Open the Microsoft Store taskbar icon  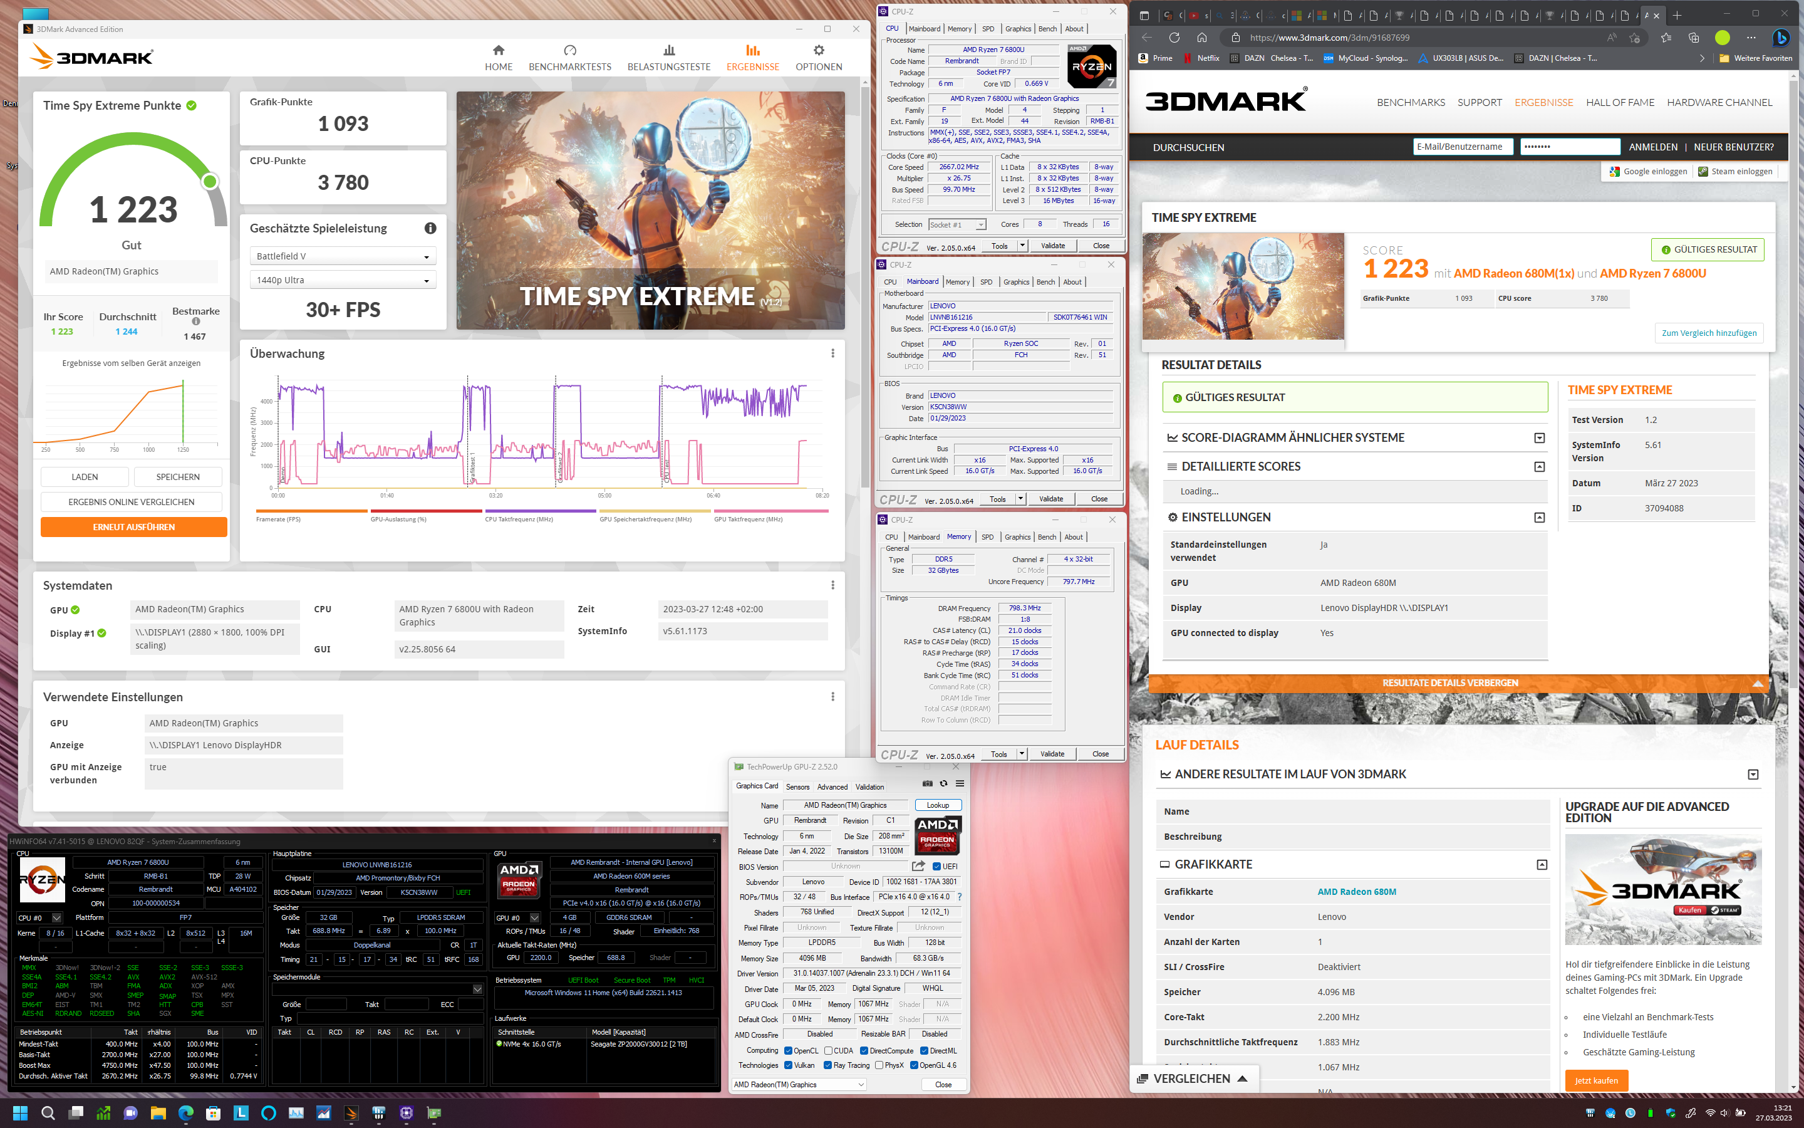(213, 1113)
